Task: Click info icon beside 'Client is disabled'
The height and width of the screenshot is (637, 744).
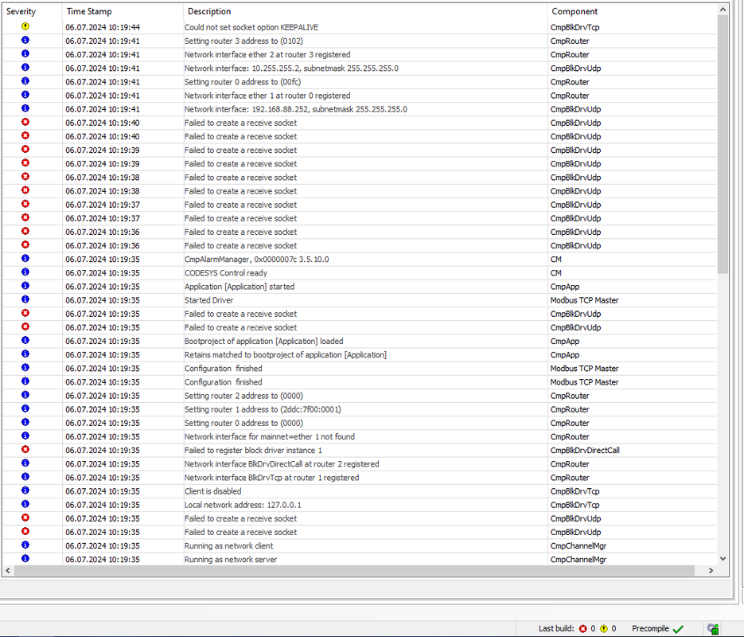Action: pos(25,490)
